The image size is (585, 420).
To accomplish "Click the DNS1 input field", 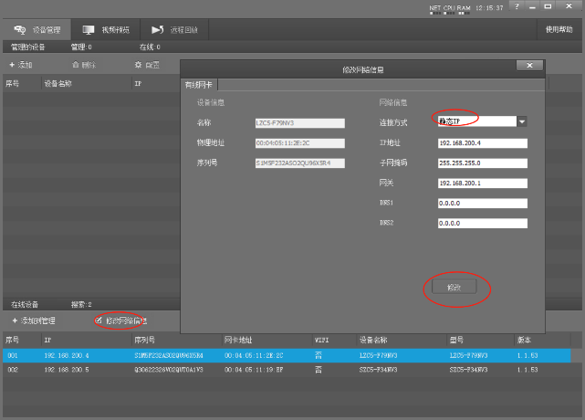I will pyautogui.click(x=482, y=203).
